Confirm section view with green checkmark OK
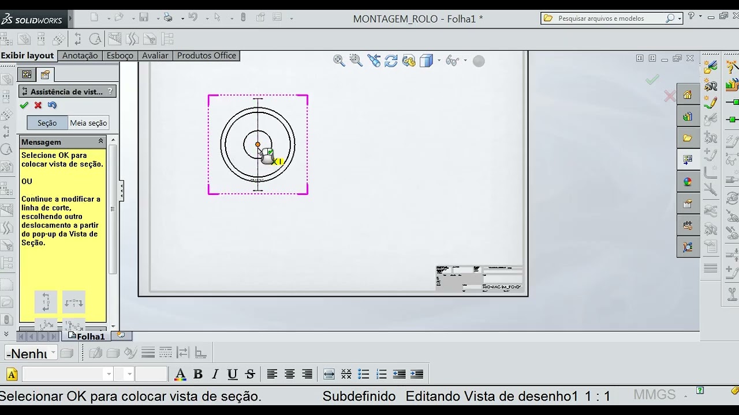This screenshot has width=739, height=415. click(24, 105)
